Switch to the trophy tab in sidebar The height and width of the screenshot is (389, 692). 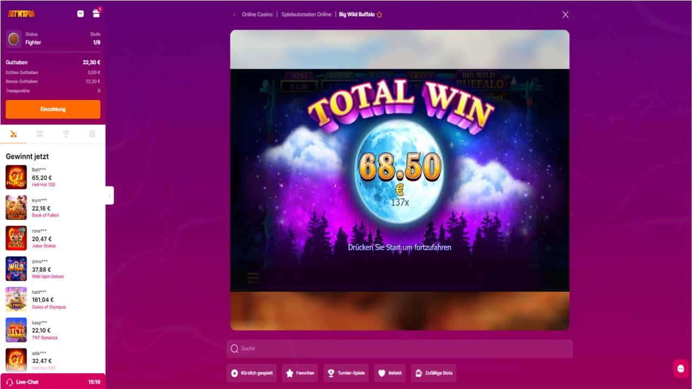66,134
